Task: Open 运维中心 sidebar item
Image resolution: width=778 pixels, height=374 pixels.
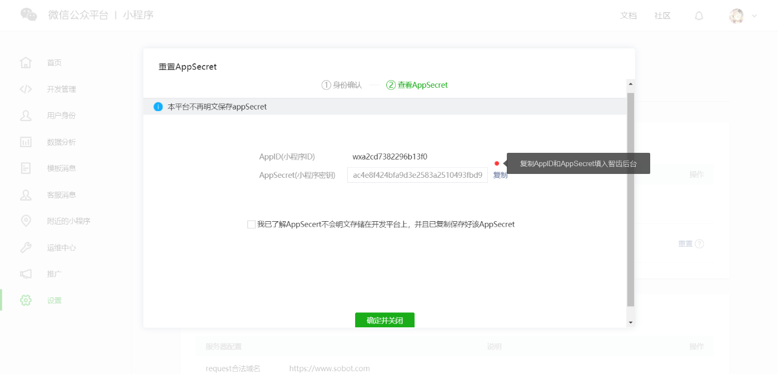Action: (x=61, y=247)
